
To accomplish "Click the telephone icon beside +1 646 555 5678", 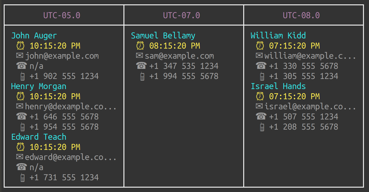I will (x=22, y=116).
